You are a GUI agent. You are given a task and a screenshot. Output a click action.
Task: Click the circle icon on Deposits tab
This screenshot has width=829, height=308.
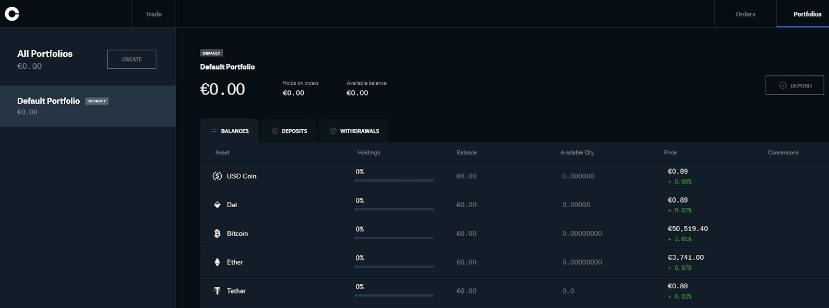tap(275, 131)
